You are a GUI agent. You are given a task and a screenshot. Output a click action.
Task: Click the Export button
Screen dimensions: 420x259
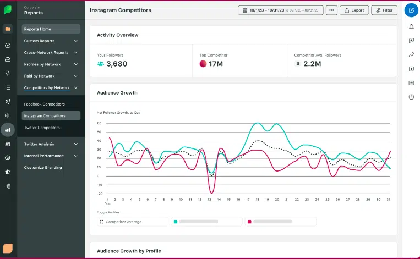point(354,10)
